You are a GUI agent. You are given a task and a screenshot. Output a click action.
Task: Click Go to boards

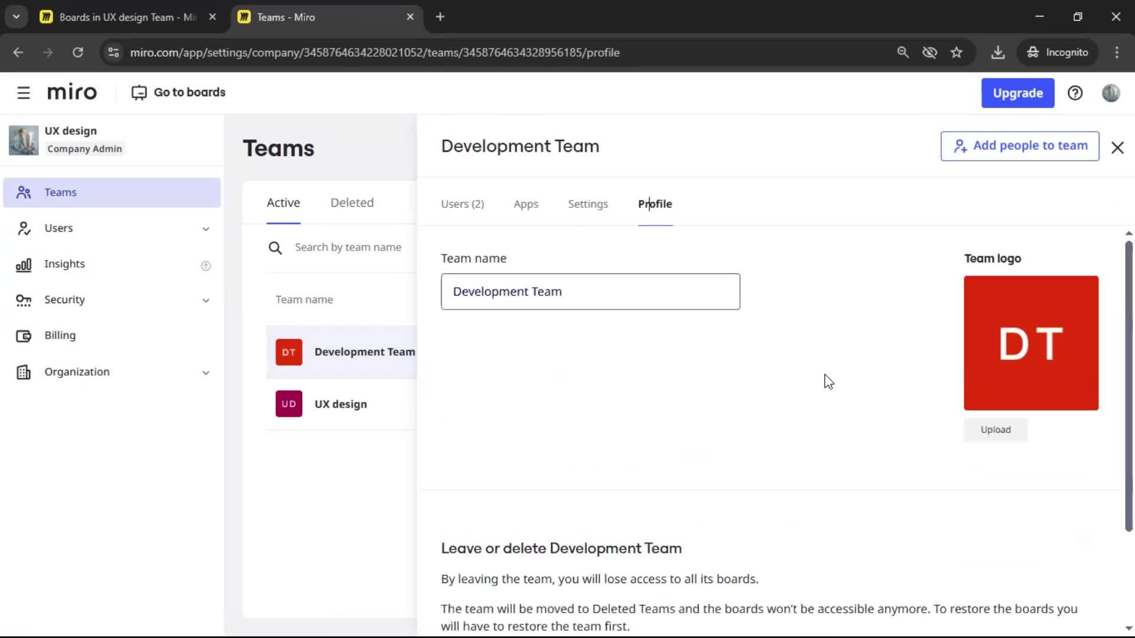click(178, 93)
